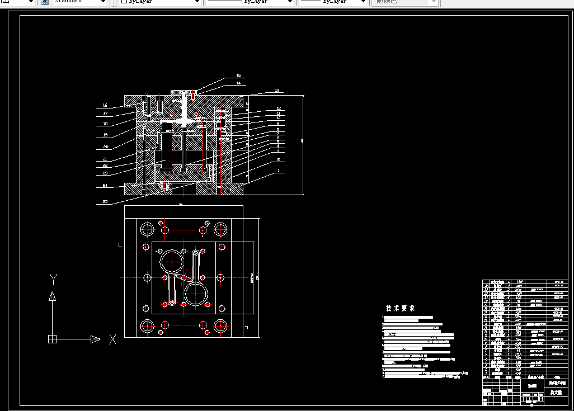
Task: Open the grayed 随颜色 plot style dropdown
Action: pyautogui.click(x=404, y=2)
